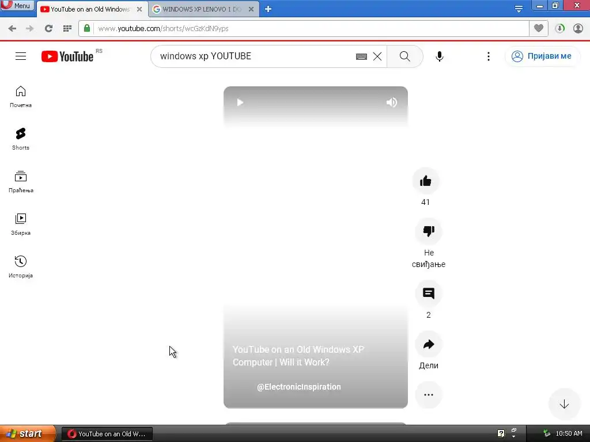Screen dimensions: 590x442
Task: Open Праћења subscriptions in sidebar
Action: coord(21,182)
